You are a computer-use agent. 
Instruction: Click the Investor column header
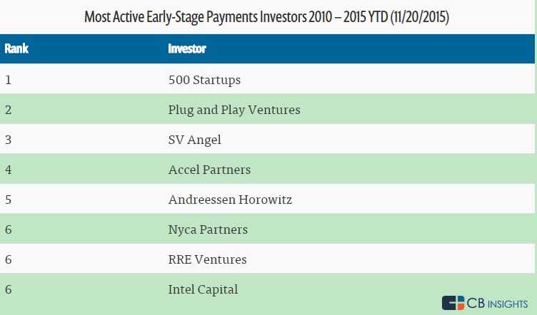click(x=187, y=49)
